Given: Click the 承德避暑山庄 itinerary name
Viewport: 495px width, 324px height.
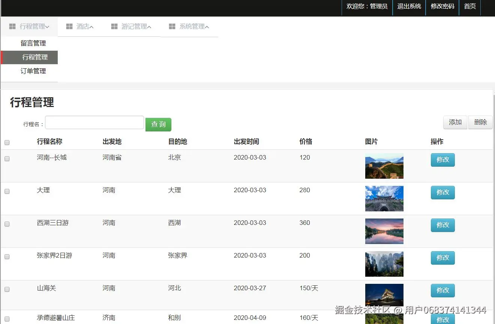Looking at the screenshot, I should point(56,318).
